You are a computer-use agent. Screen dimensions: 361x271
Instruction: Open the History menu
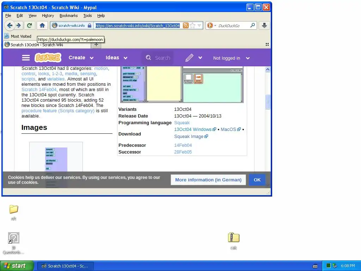[x=48, y=16]
